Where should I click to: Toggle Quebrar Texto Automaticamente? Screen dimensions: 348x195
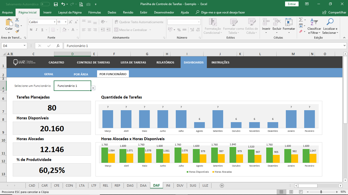139,22
